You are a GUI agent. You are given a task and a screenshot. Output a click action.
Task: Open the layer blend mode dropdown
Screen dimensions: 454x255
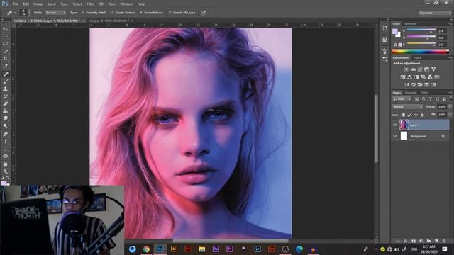coord(407,107)
